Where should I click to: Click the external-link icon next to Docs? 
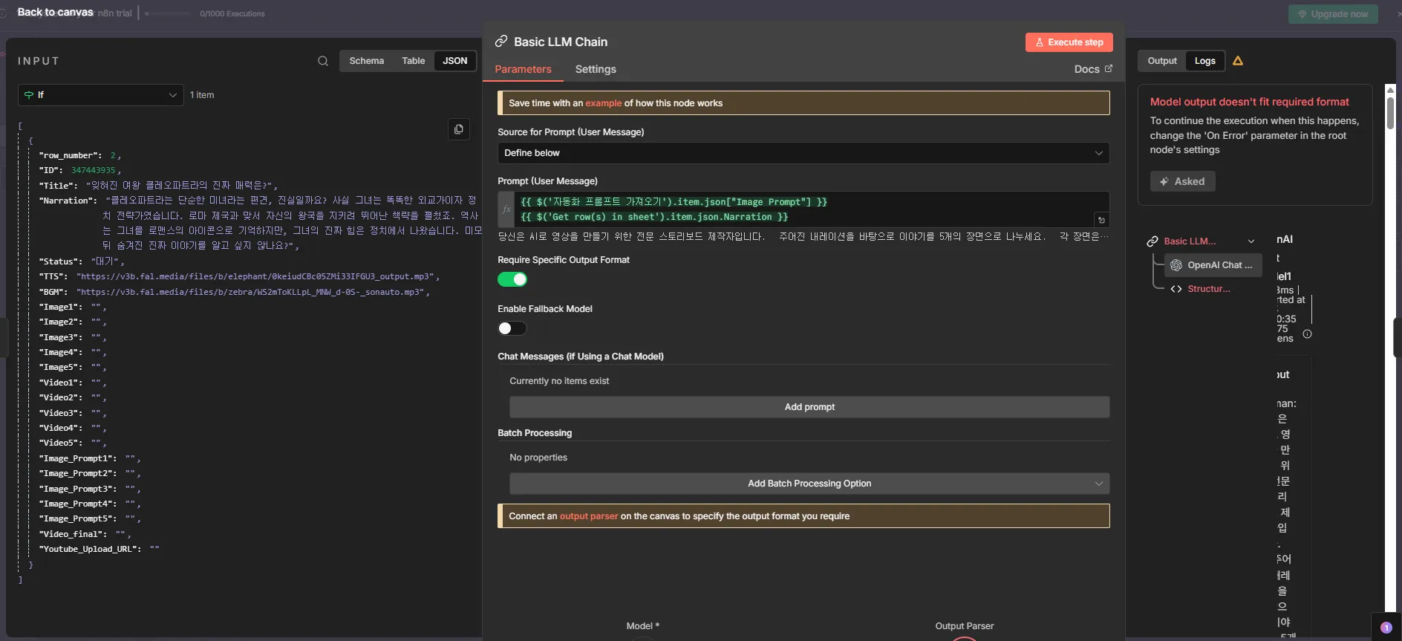point(1109,68)
